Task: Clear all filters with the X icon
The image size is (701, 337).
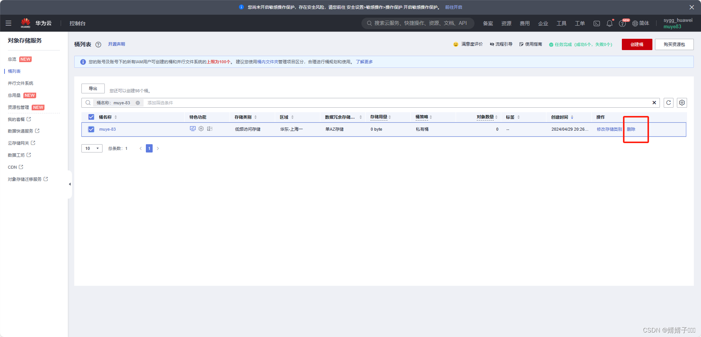Action: click(654, 103)
